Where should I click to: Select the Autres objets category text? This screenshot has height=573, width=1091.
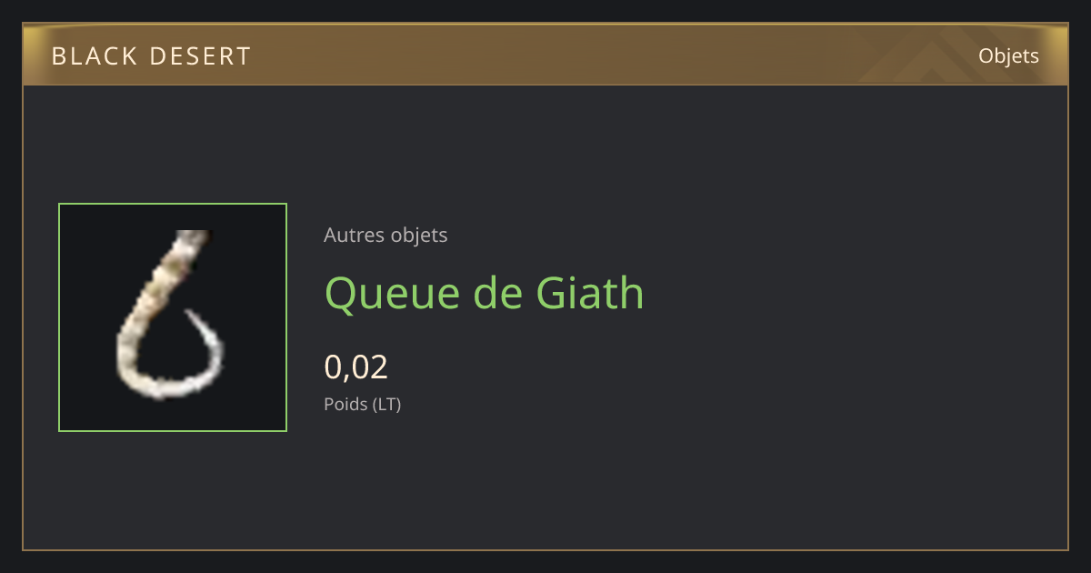click(x=385, y=235)
